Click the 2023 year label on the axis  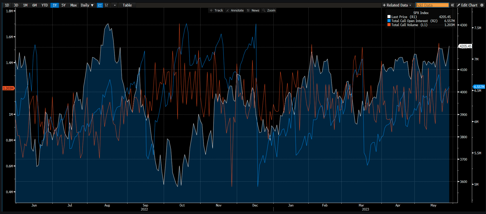[365, 209]
